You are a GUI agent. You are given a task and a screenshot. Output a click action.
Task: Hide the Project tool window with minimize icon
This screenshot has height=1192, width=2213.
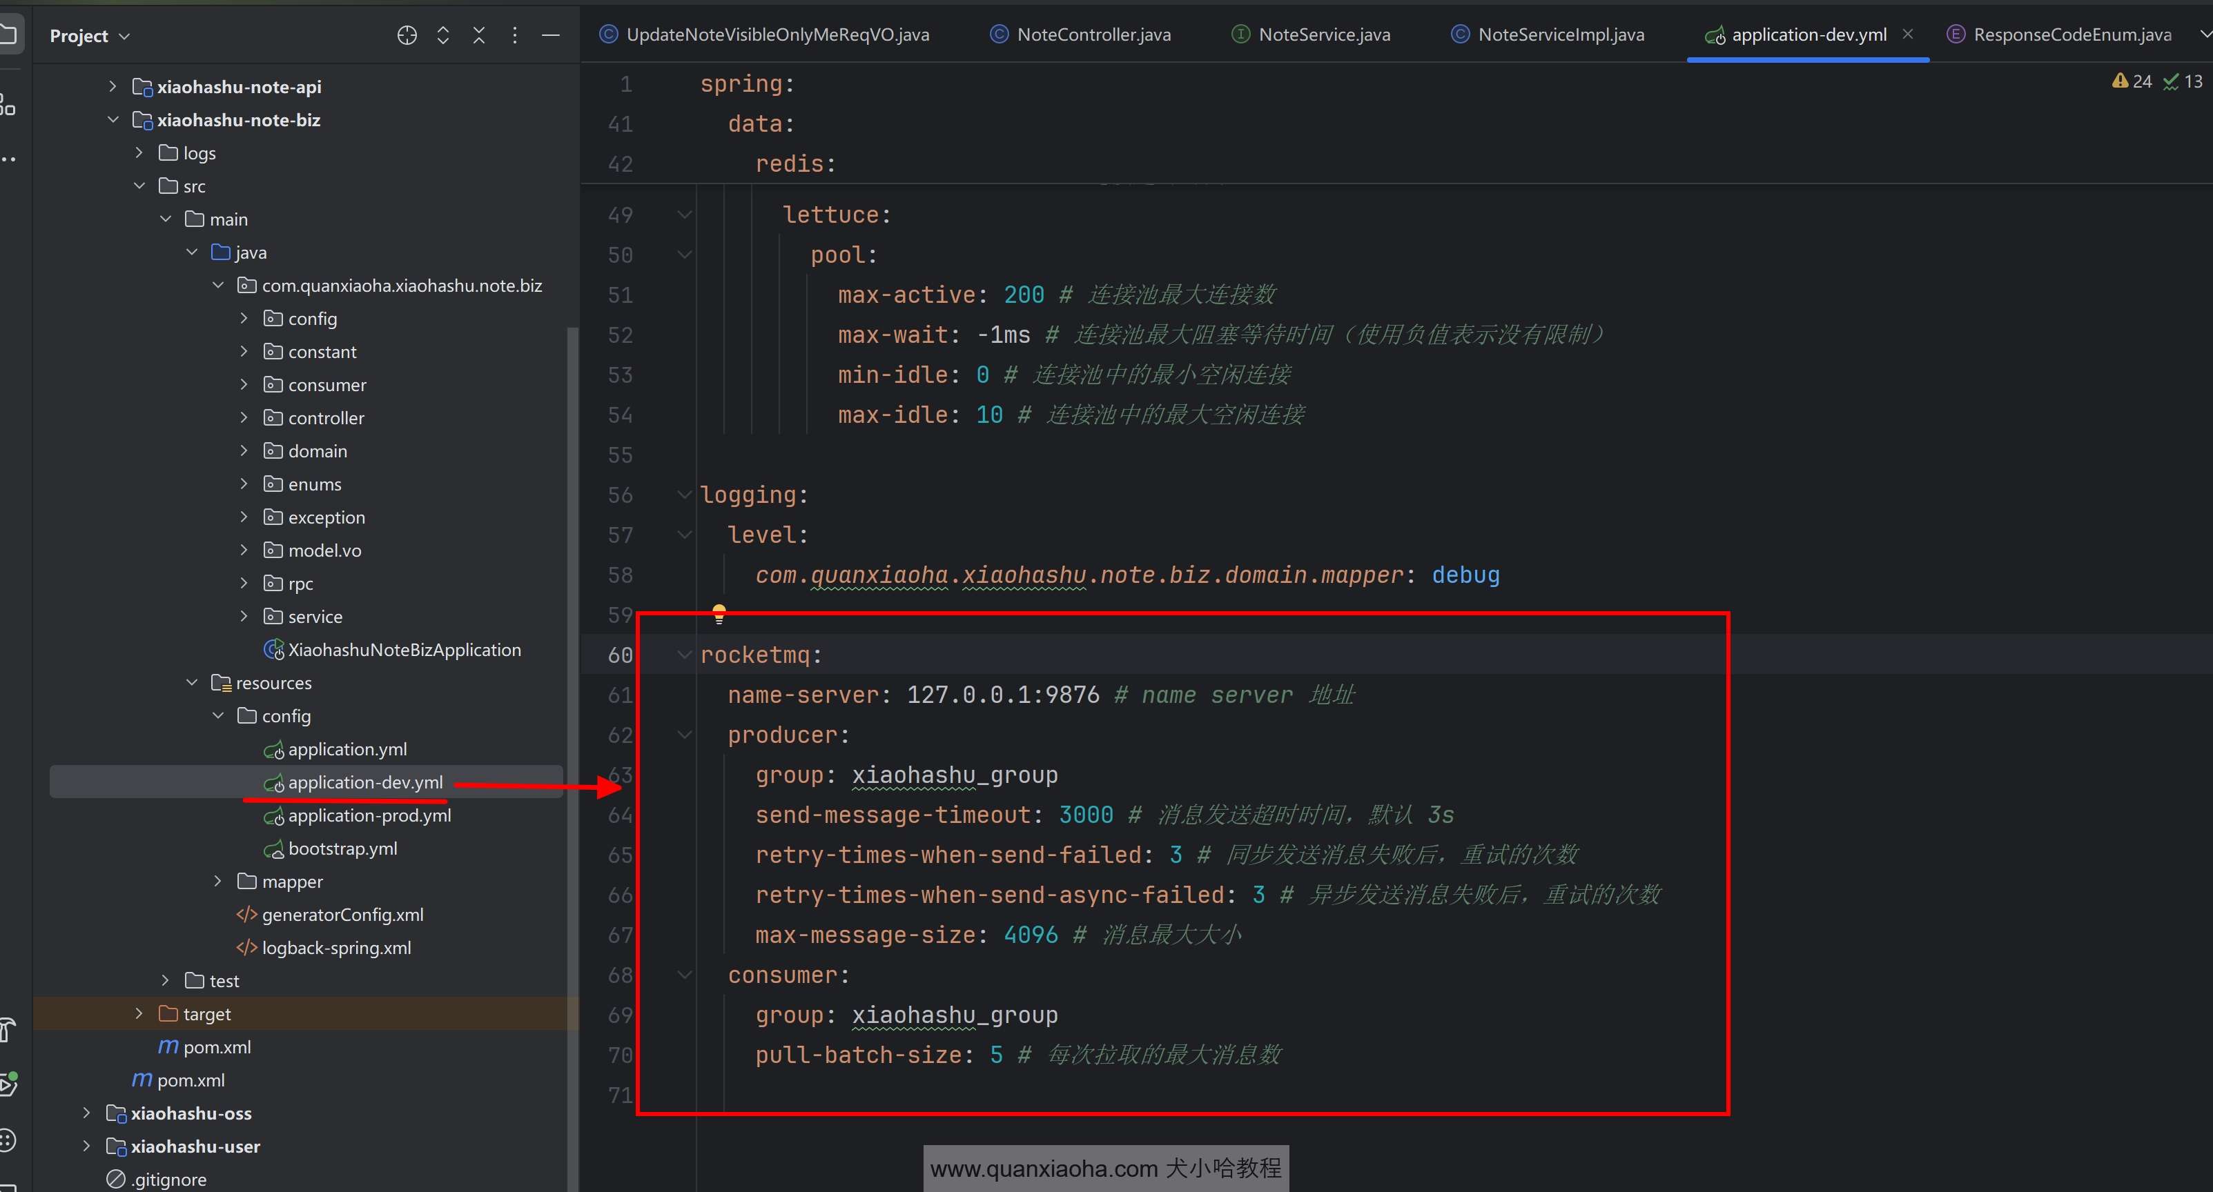tap(551, 35)
